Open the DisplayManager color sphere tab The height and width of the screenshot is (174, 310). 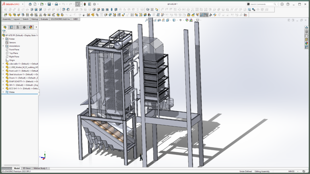tap(31, 27)
